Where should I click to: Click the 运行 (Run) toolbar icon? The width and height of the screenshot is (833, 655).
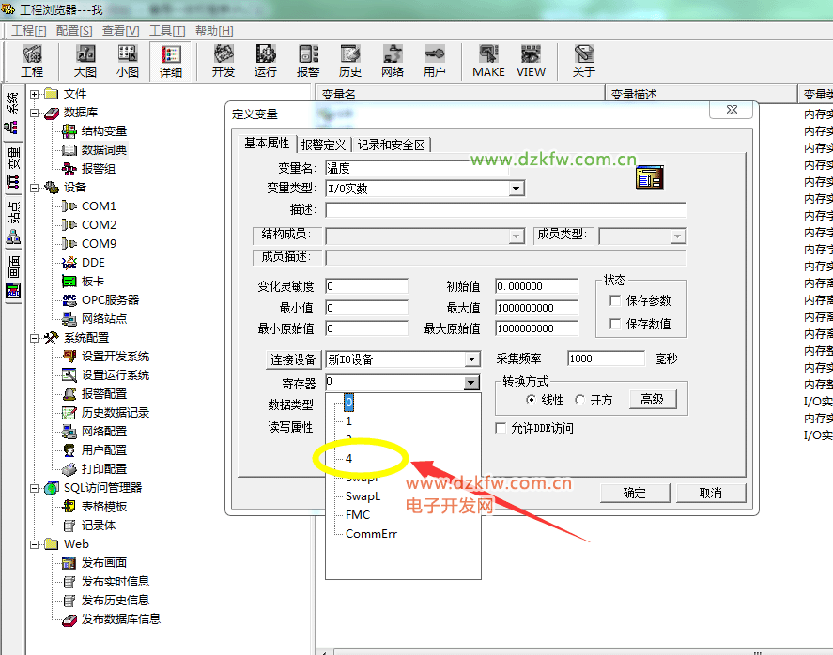(x=266, y=61)
